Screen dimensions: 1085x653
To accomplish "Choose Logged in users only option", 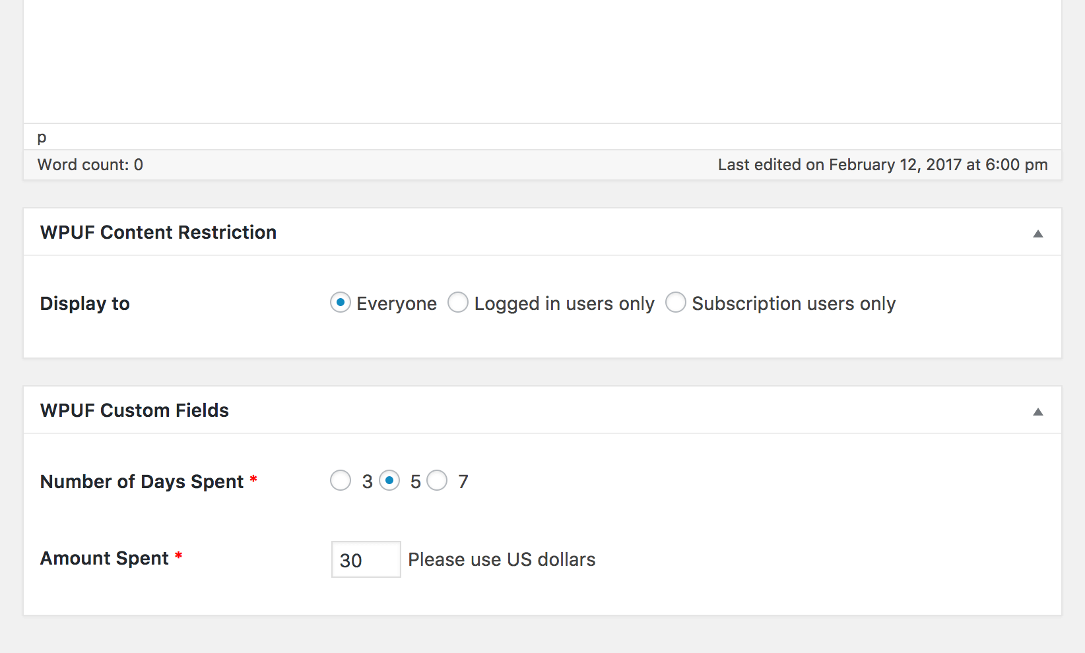I will pyautogui.click(x=458, y=303).
